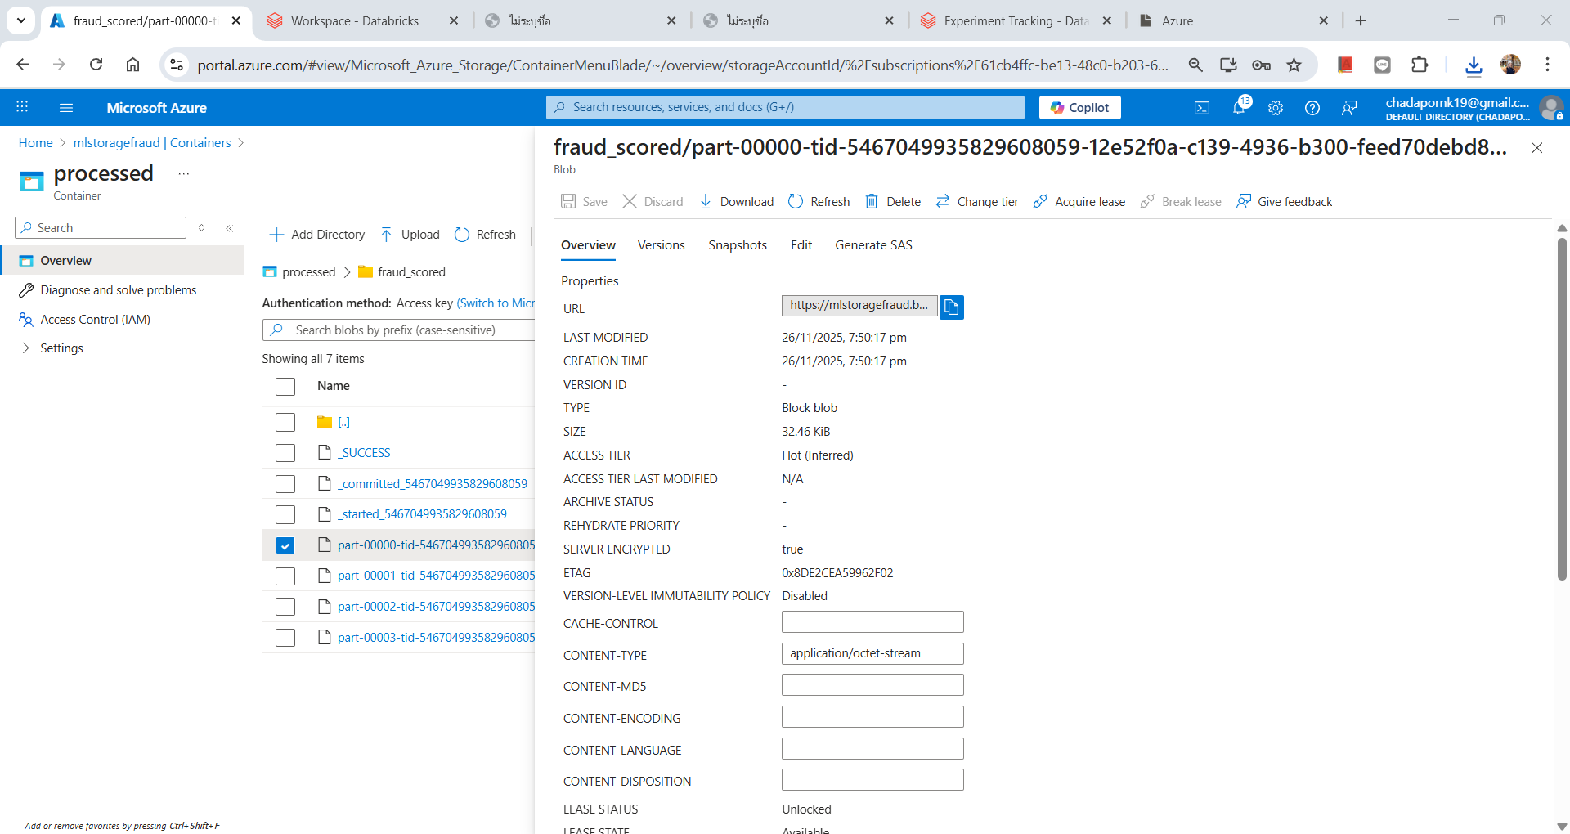Open the Chrome three-dot menu
Screen dimensions: 1570x834
point(1547,65)
